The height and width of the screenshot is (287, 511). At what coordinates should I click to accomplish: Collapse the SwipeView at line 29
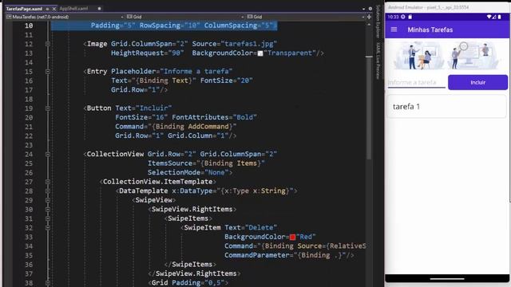[x=48, y=200]
